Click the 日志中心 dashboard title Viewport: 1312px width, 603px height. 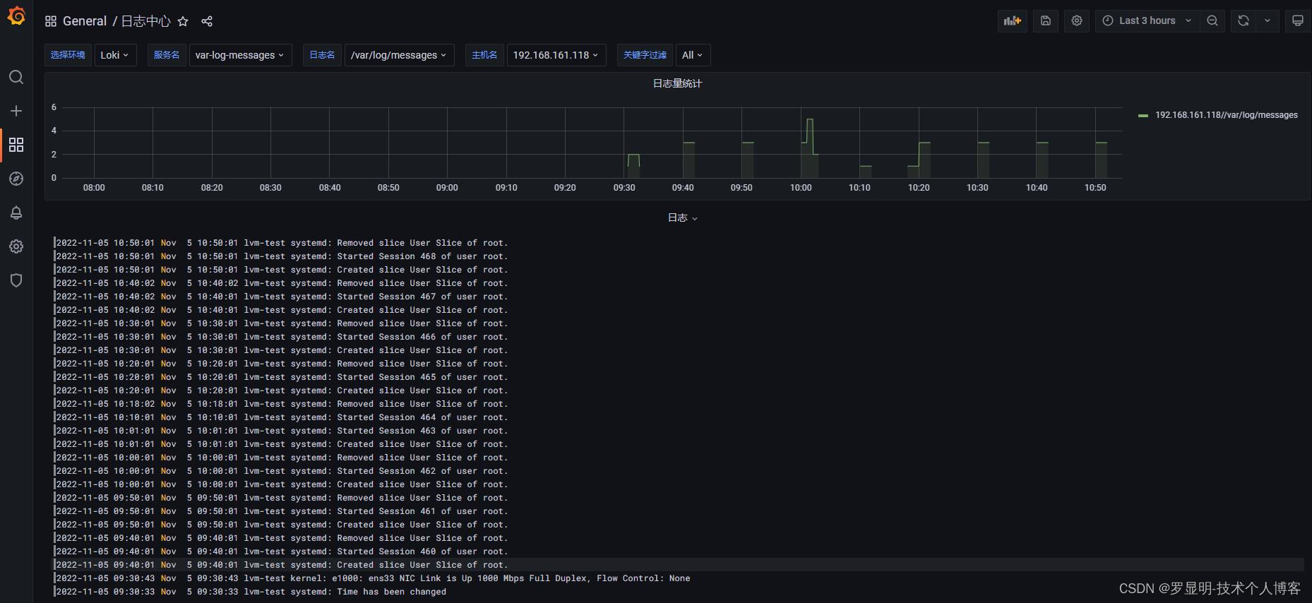pos(145,21)
